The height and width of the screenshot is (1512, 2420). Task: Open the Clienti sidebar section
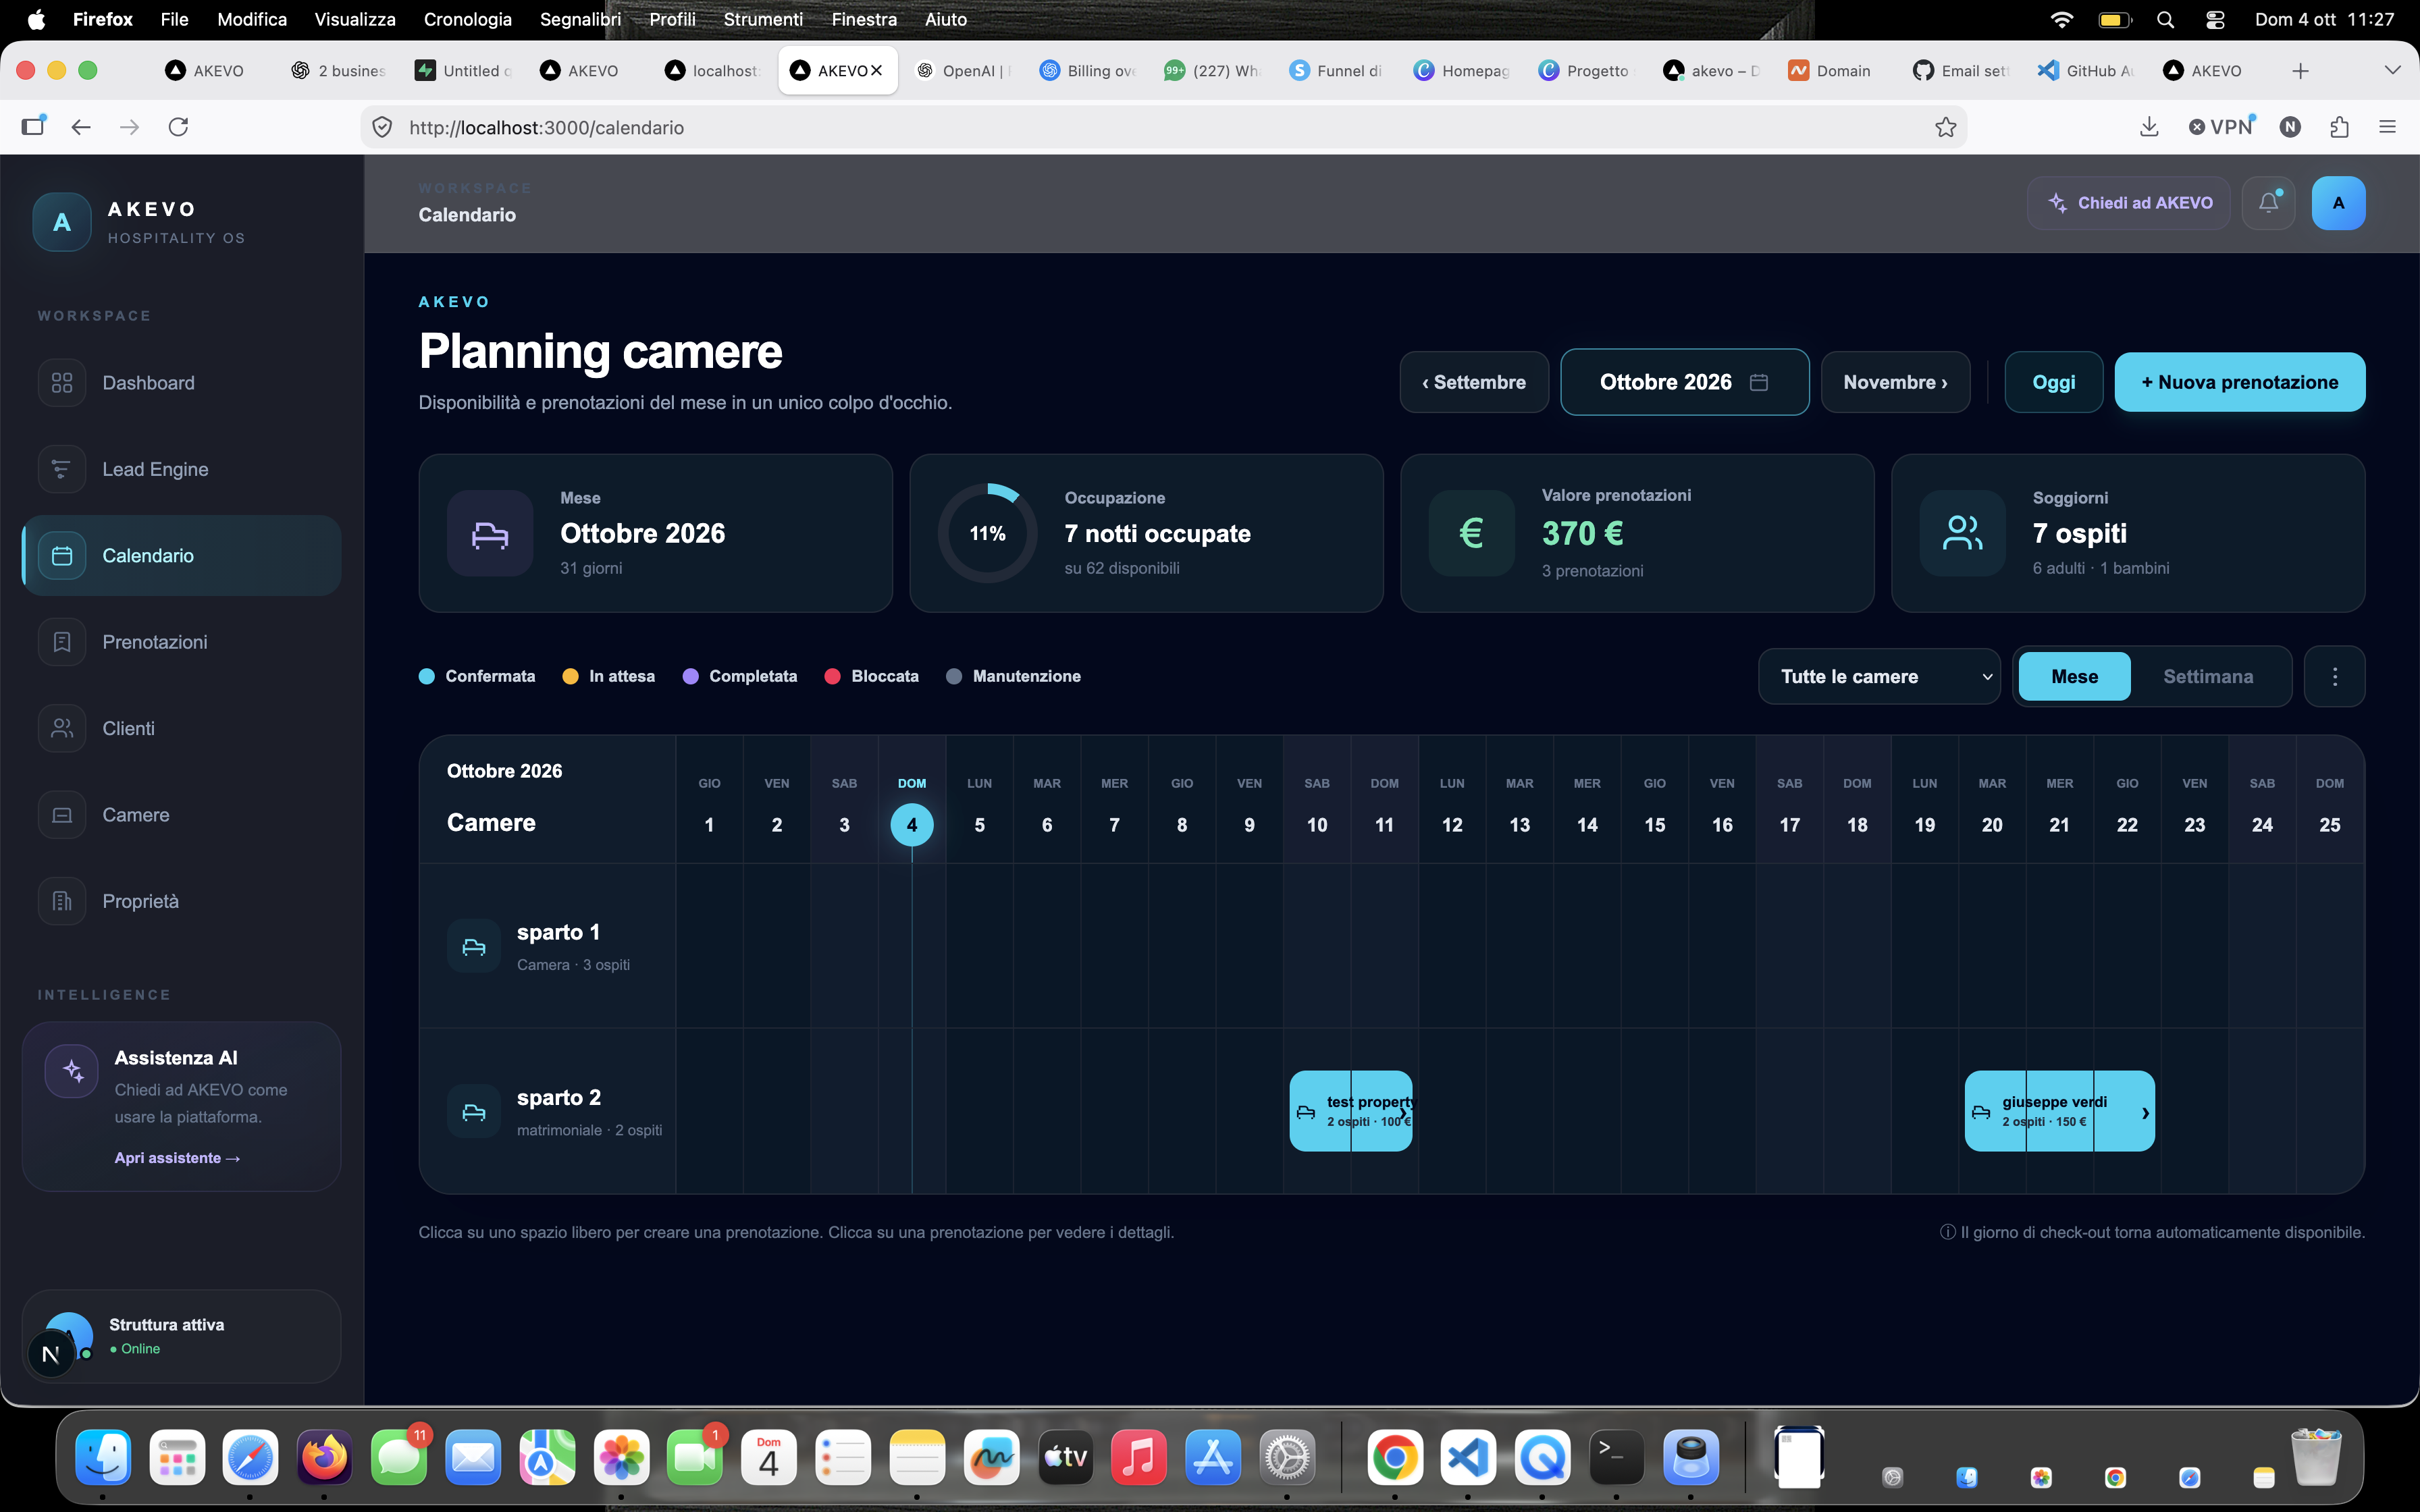point(181,728)
